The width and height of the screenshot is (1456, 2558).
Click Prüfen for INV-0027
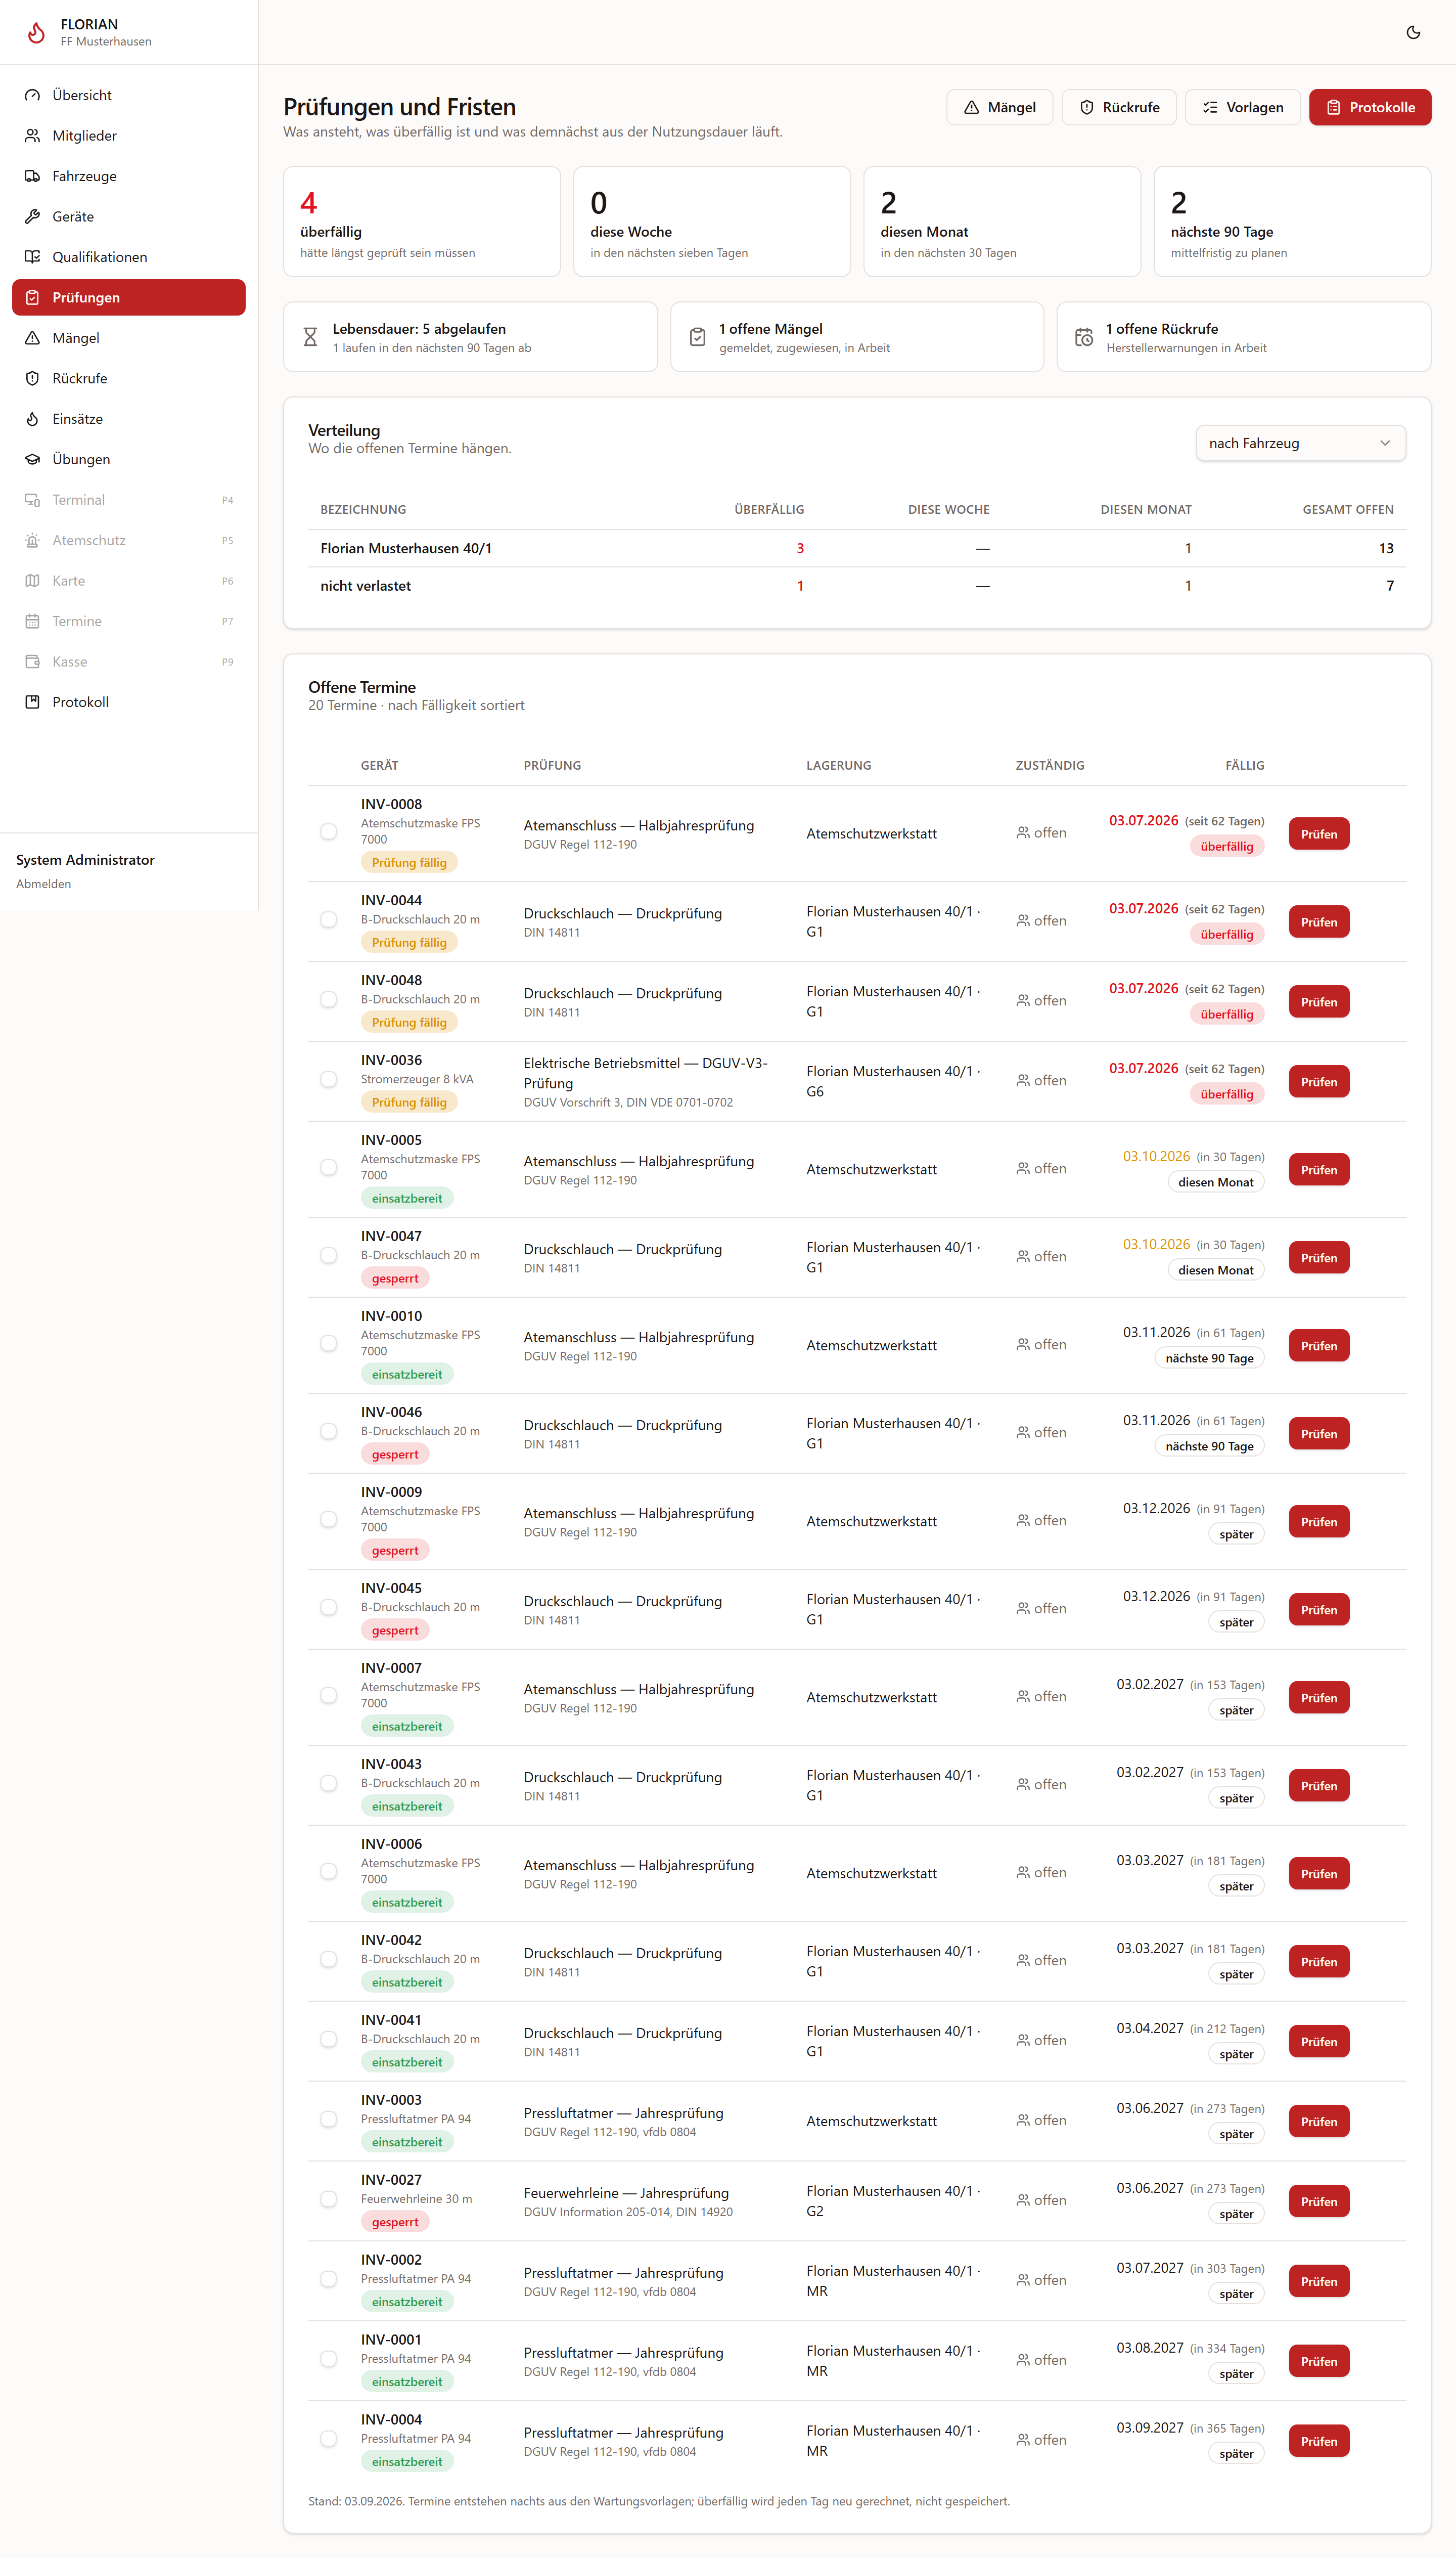coord(1318,2202)
